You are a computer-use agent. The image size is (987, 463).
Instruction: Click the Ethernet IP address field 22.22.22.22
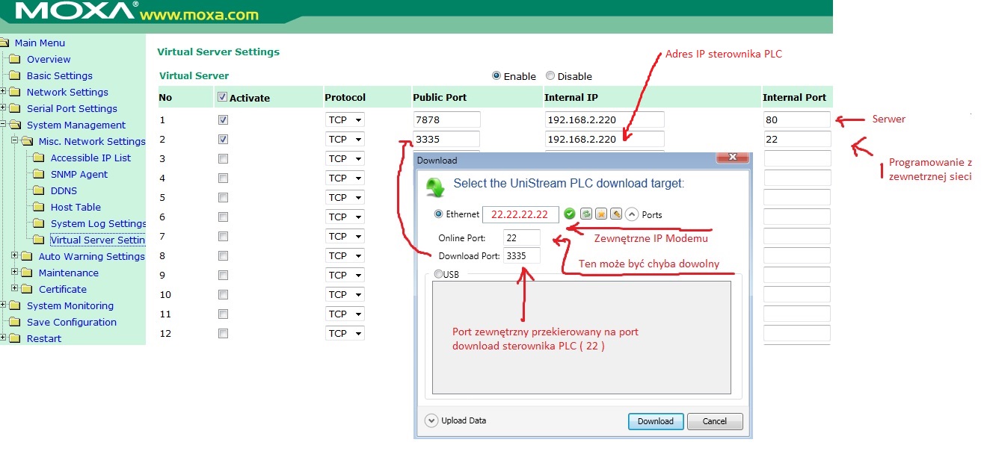520,214
